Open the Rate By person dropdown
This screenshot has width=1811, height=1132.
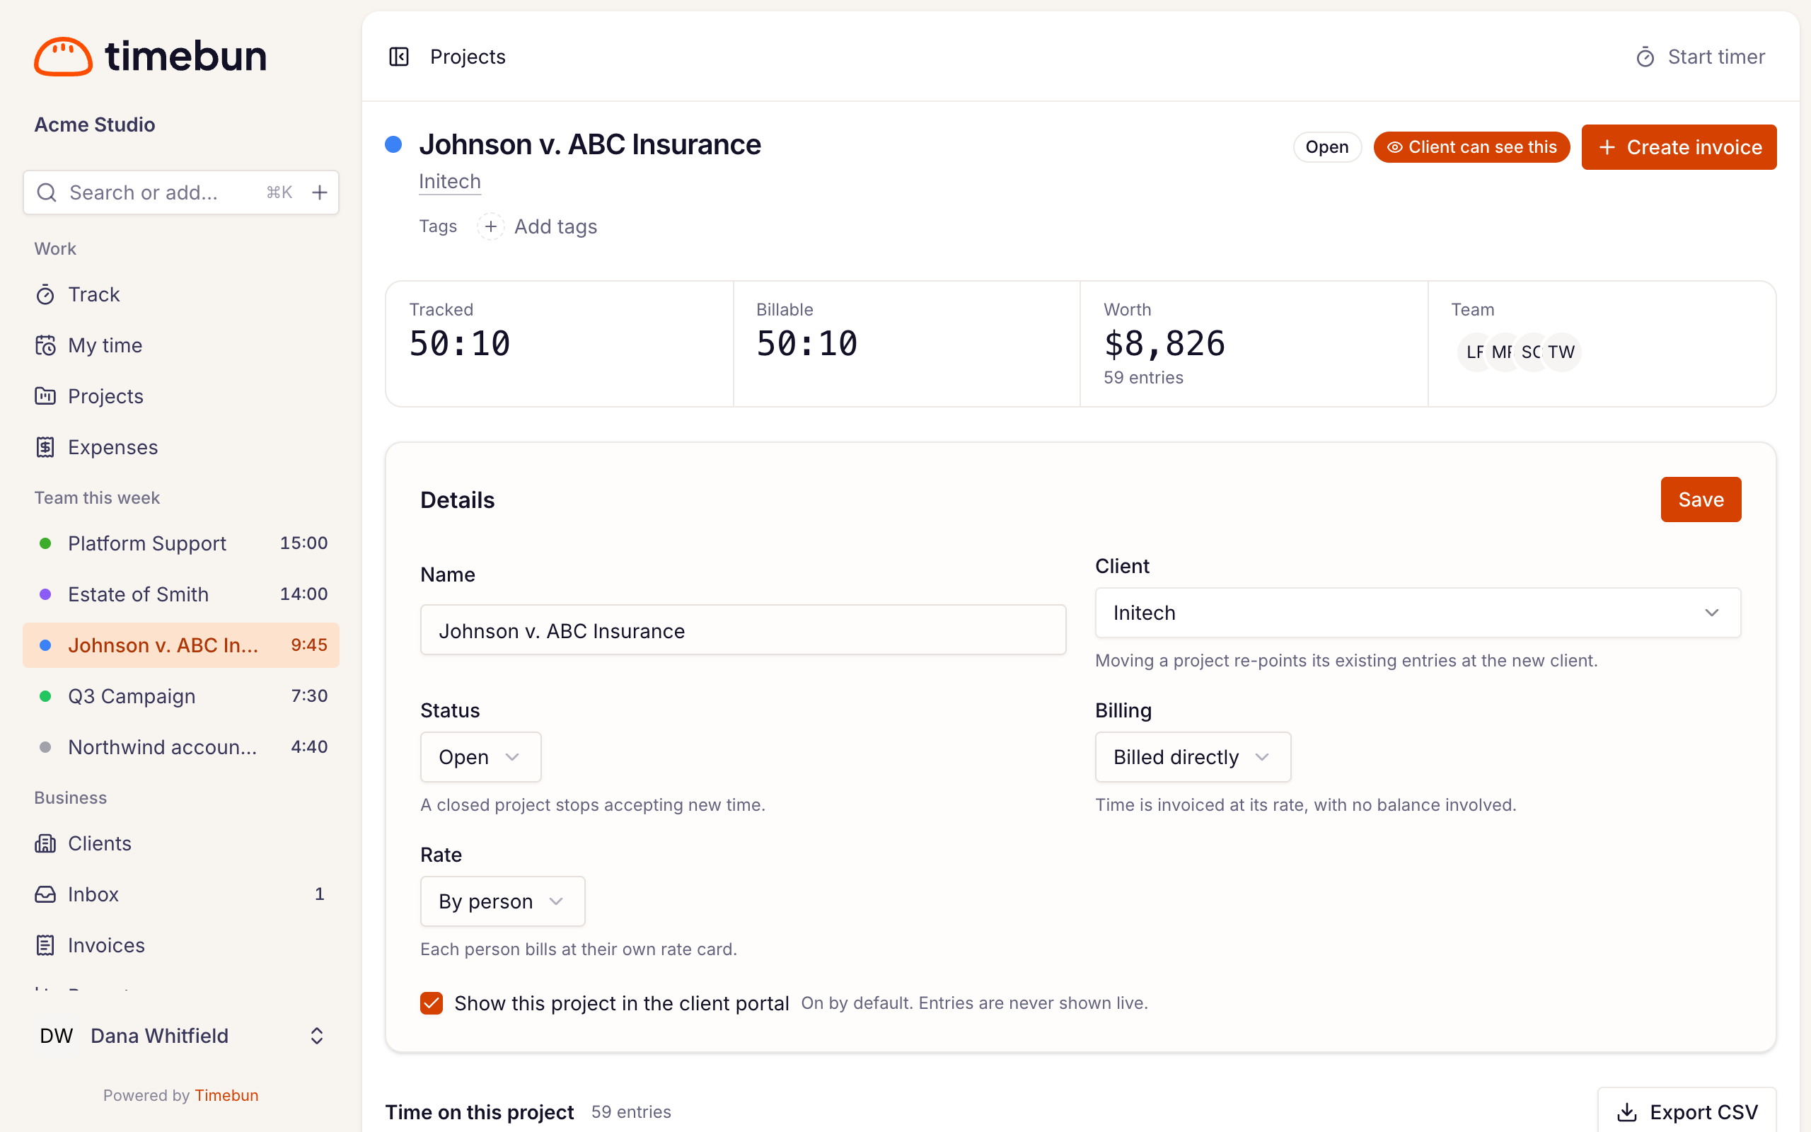click(x=502, y=901)
